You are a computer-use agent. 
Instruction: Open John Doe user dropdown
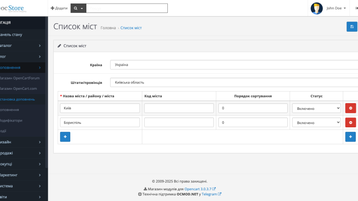pyautogui.click(x=336, y=8)
